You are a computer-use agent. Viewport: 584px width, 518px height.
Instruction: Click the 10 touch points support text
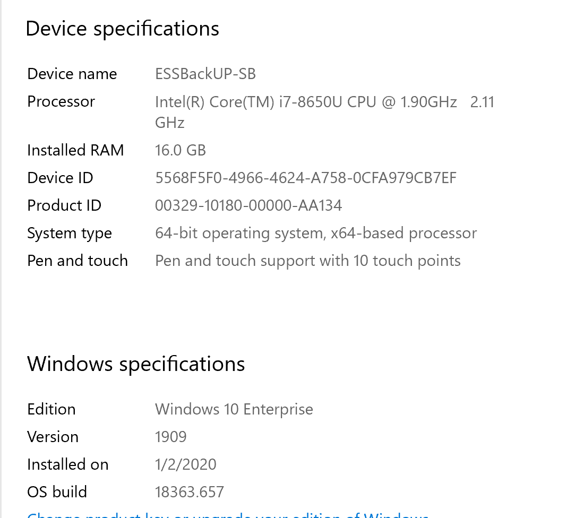307,261
